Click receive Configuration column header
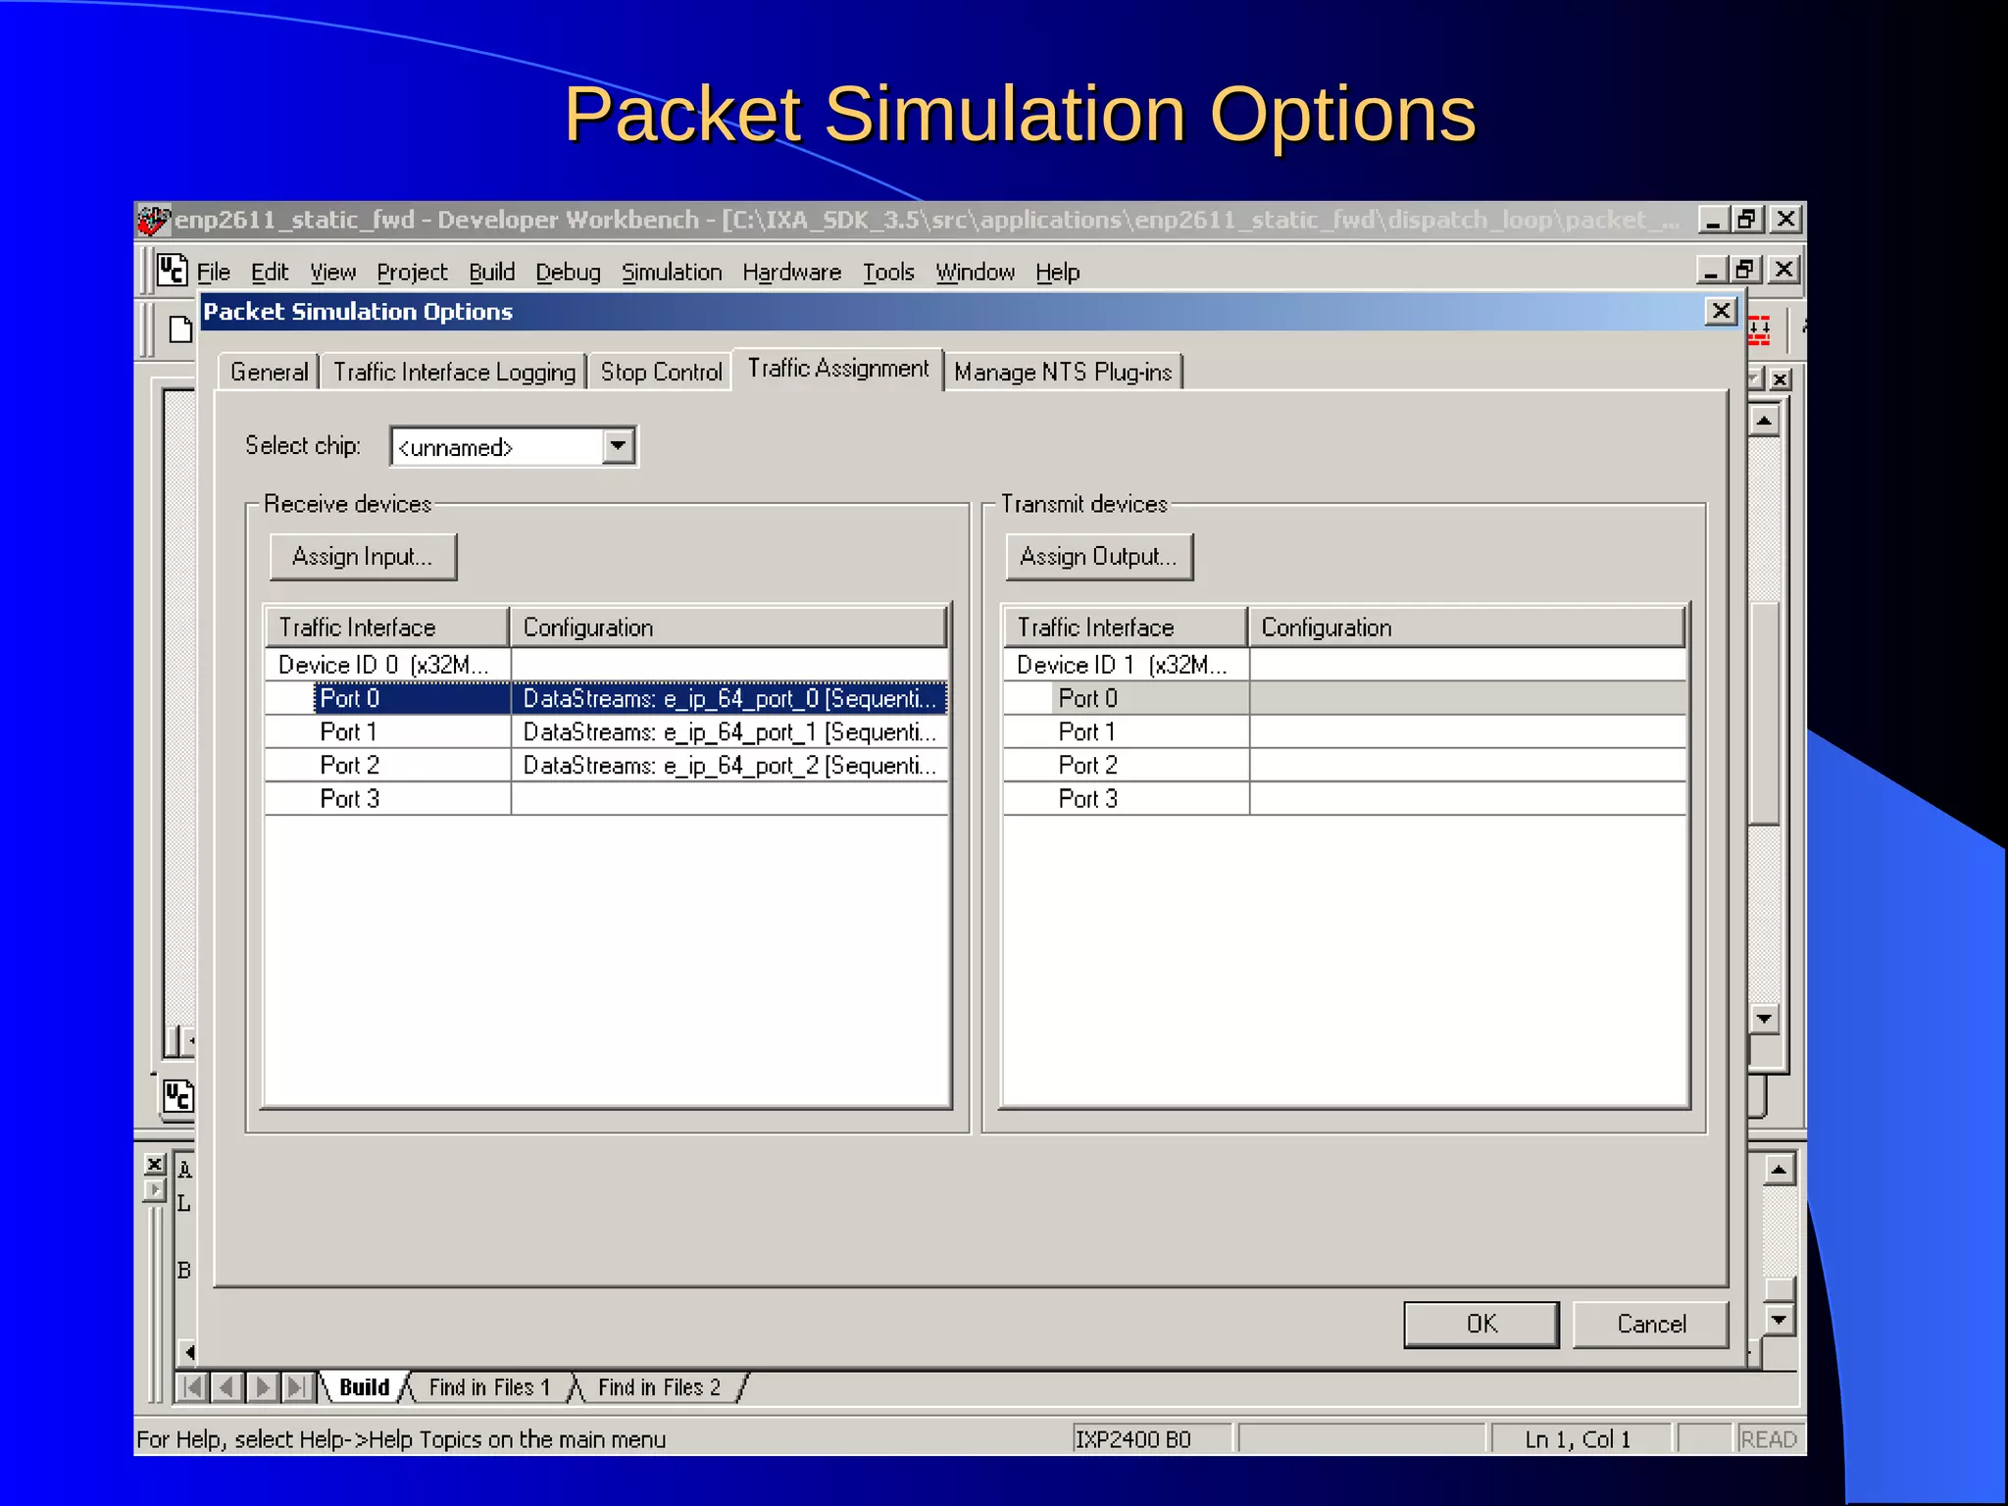This screenshot has height=1506, width=2008. coord(728,627)
